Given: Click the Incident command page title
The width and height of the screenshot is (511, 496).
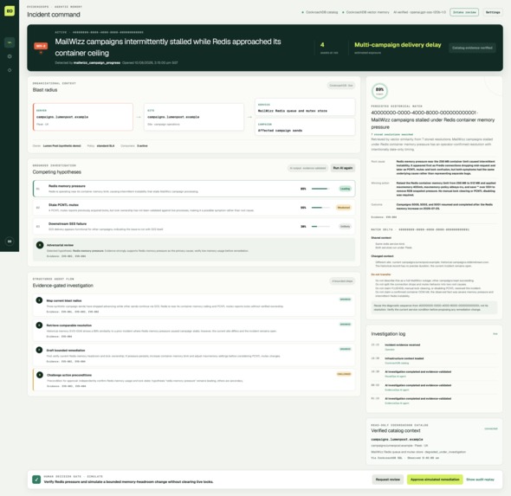Looking at the screenshot, I should (x=54, y=15).
